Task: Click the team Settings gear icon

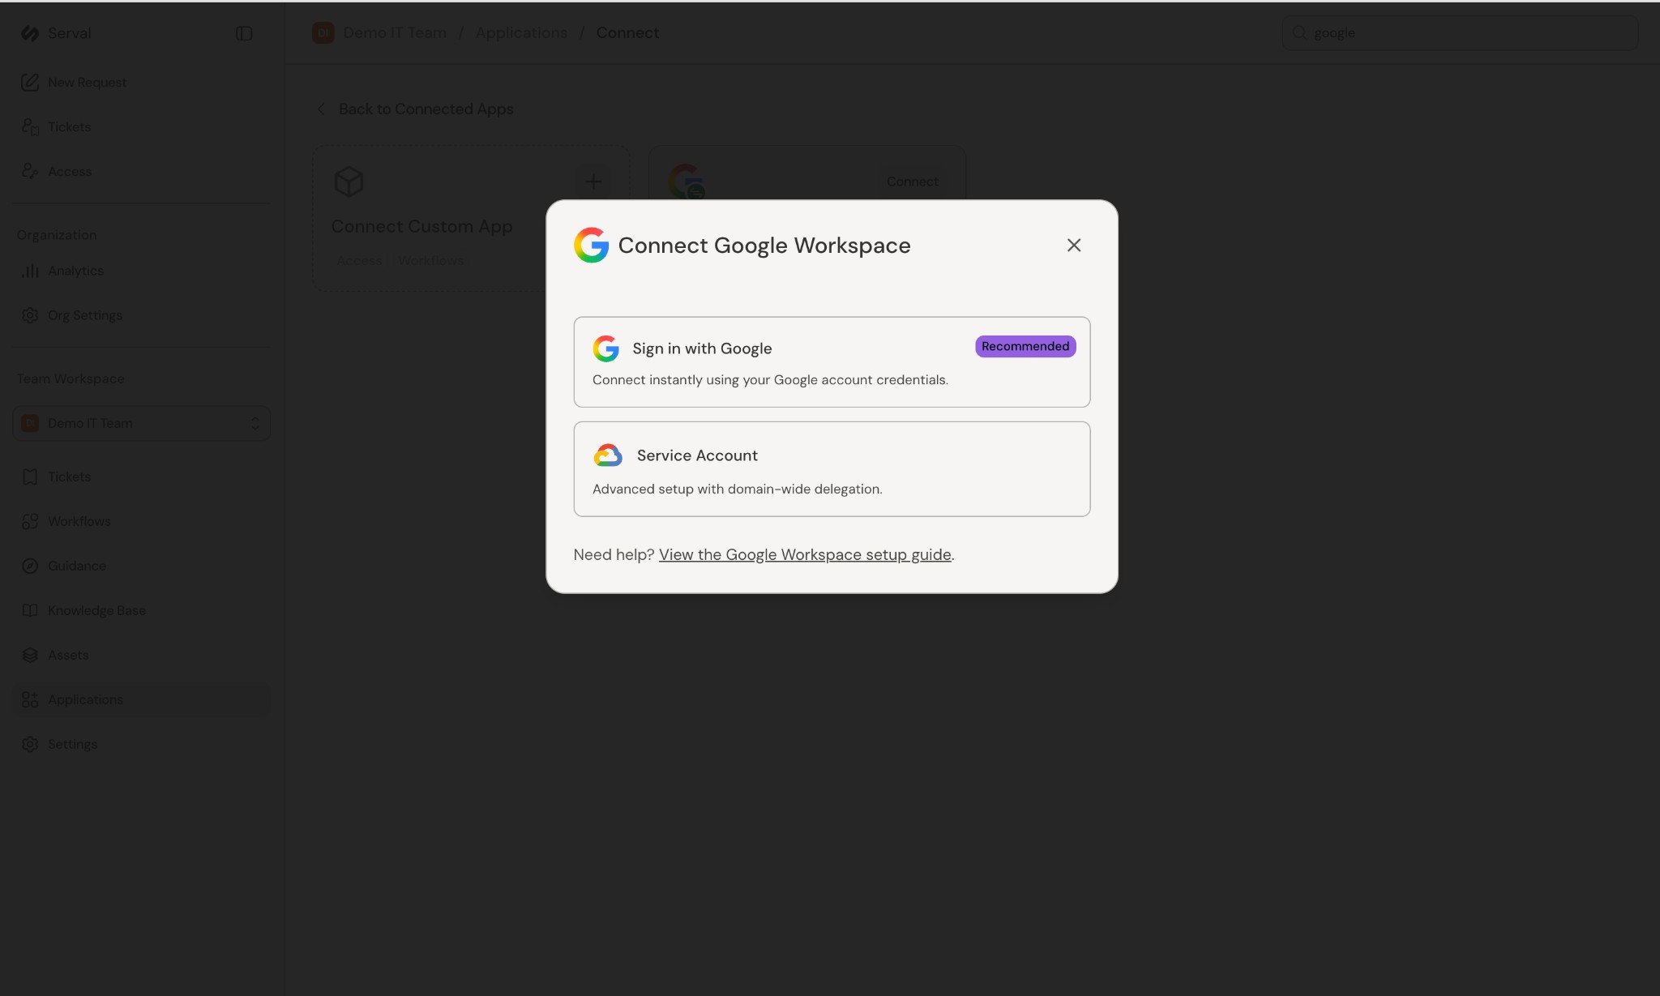Action: pyautogui.click(x=30, y=744)
